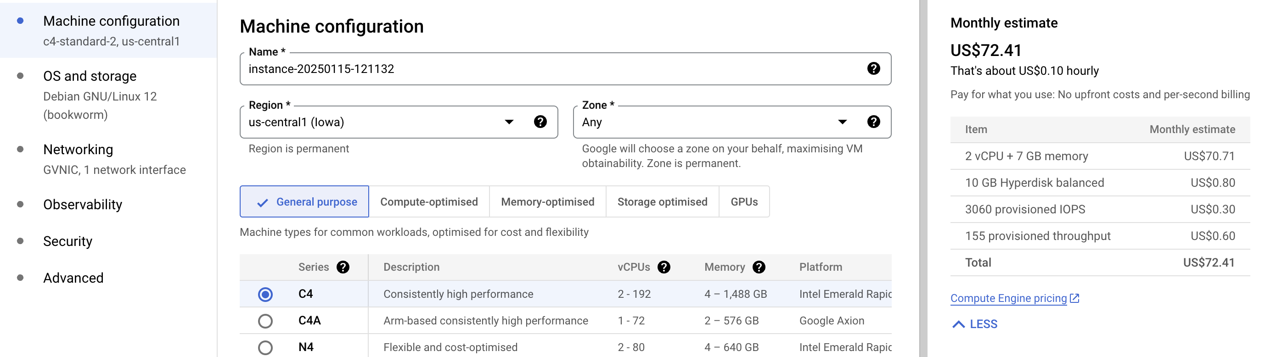Click the '2 - 192' vCPUs cell

click(634, 295)
